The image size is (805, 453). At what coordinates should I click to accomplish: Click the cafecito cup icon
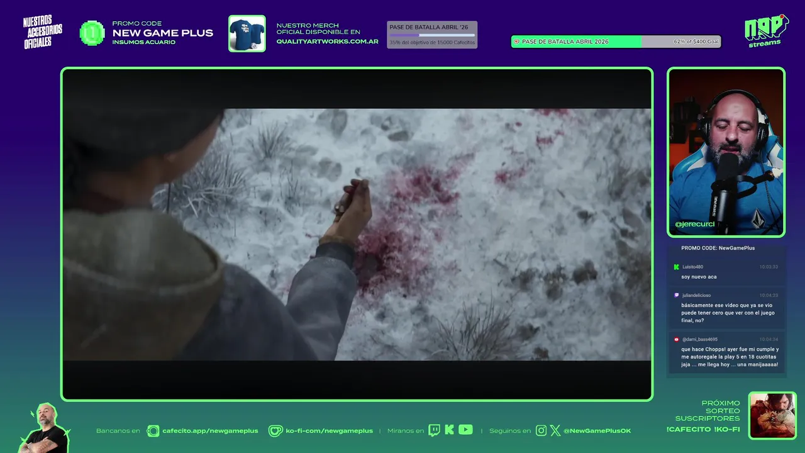(x=153, y=431)
